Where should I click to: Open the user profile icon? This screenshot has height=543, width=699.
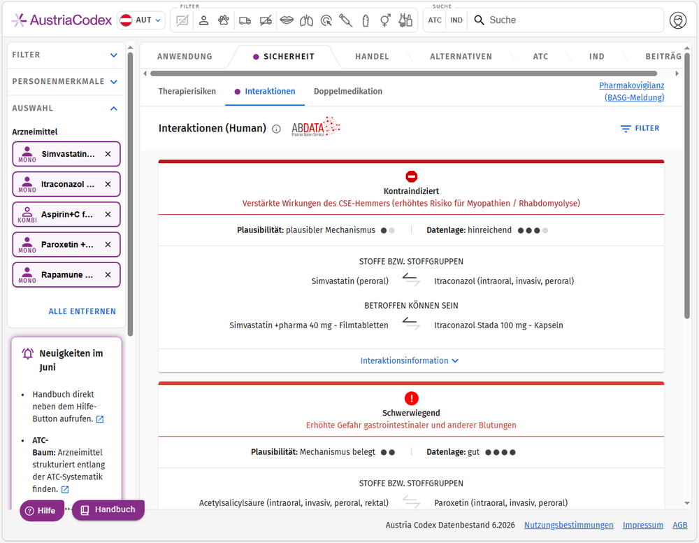point(677,20)
